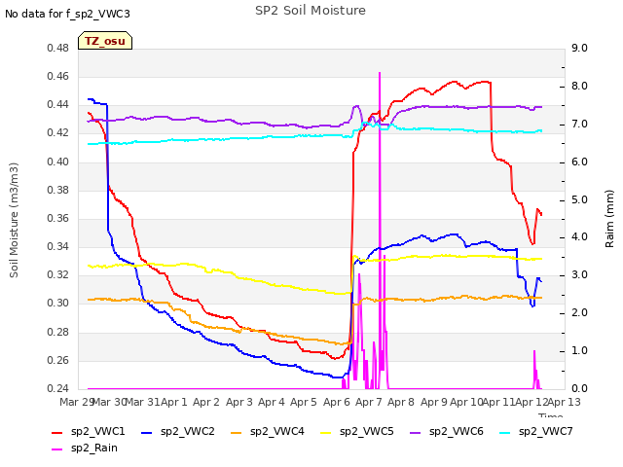Click the sp2_Rain magenta legend swatch
The width and height of the screenshot is (623, 467).
click(57, 449)
